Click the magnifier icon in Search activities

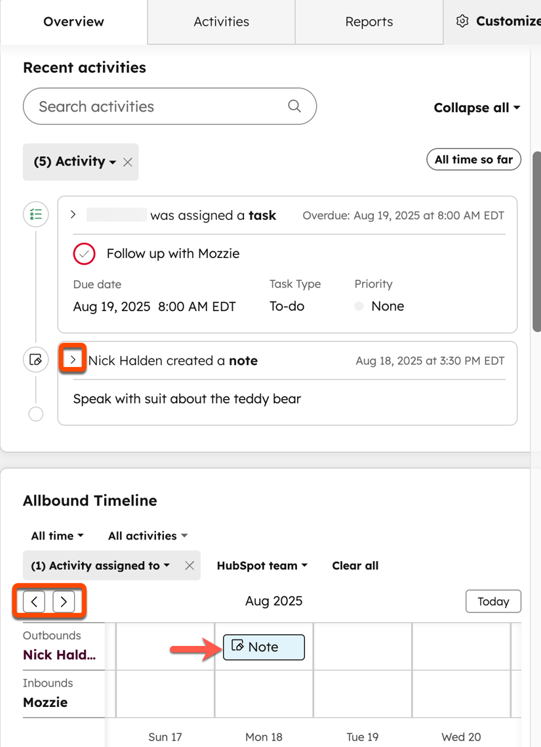tap(293, 106)
